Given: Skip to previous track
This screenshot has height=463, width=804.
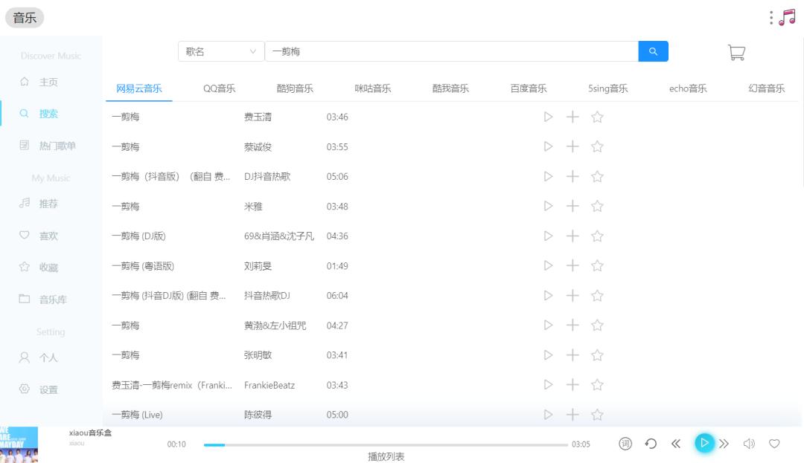Looking at the screenshot, I should [x=676, y=444].
